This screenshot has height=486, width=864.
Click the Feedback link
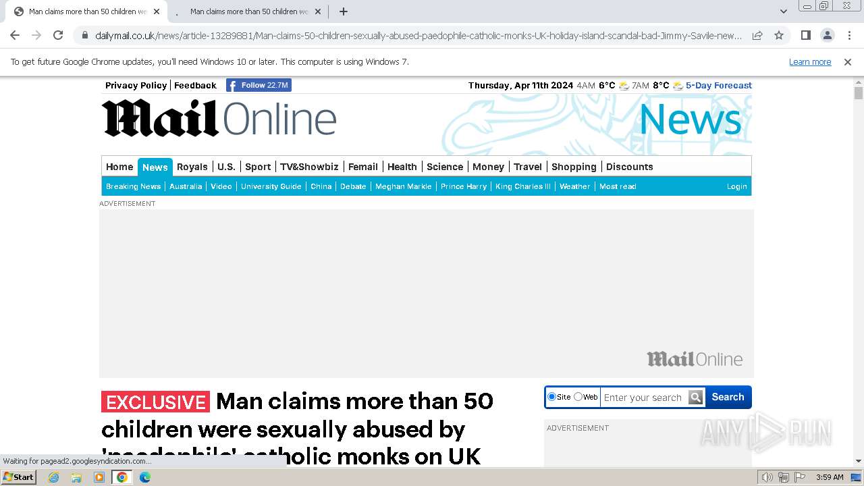coord(195,85)
